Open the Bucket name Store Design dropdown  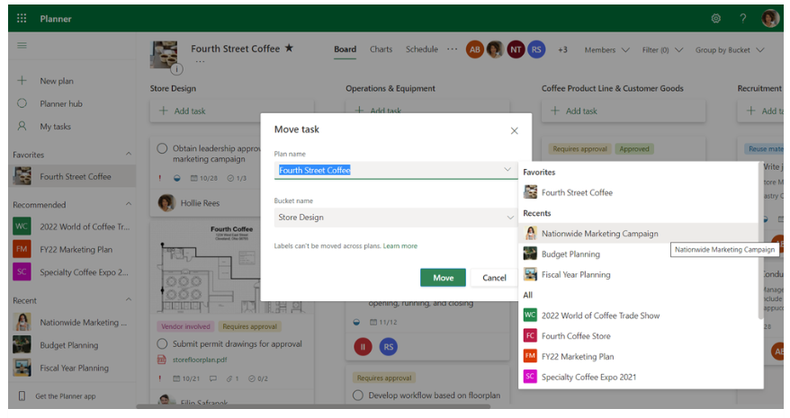pos(396,217)
